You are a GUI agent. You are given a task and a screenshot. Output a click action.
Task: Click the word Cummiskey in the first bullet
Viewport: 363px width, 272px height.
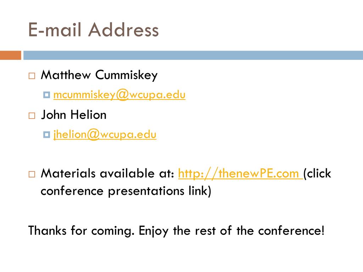click(127, 75)
